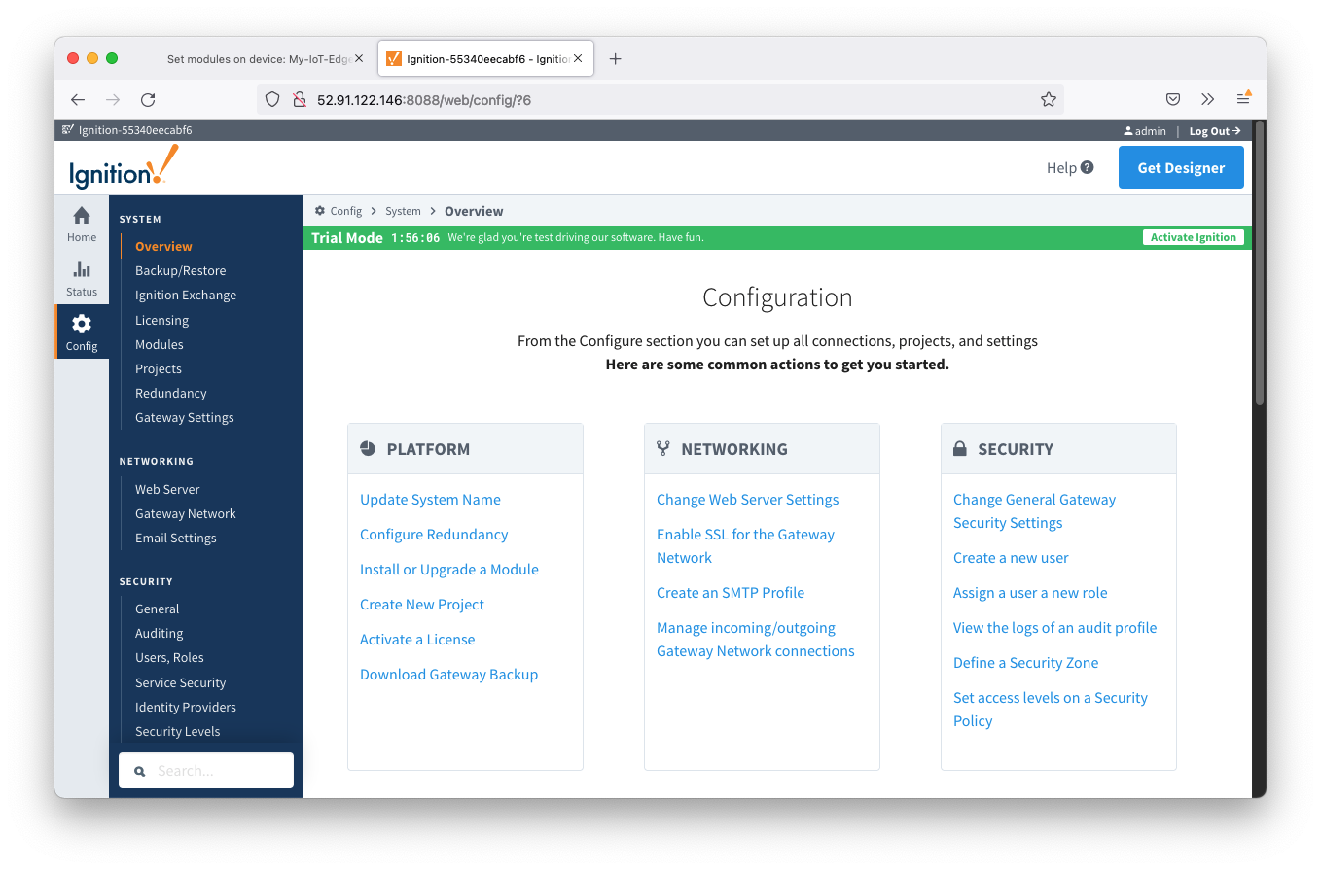Switch to Set modules on device tab

coord(258,59)
